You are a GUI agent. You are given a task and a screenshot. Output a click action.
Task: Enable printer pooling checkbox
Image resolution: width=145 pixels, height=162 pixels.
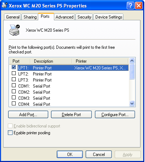pyautogui.click(x=10, y=133)
